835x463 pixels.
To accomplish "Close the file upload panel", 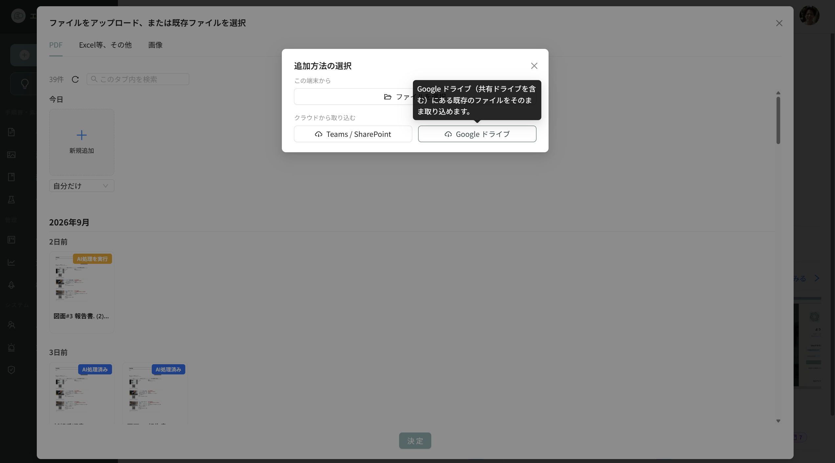I will click(779, 23).
